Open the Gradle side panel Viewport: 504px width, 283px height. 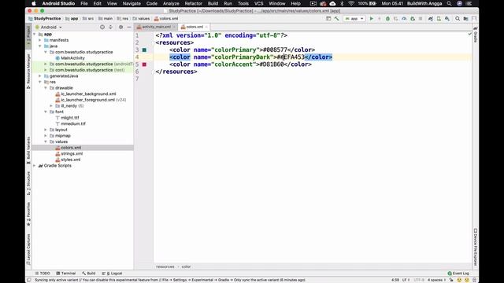coord(476,35)
